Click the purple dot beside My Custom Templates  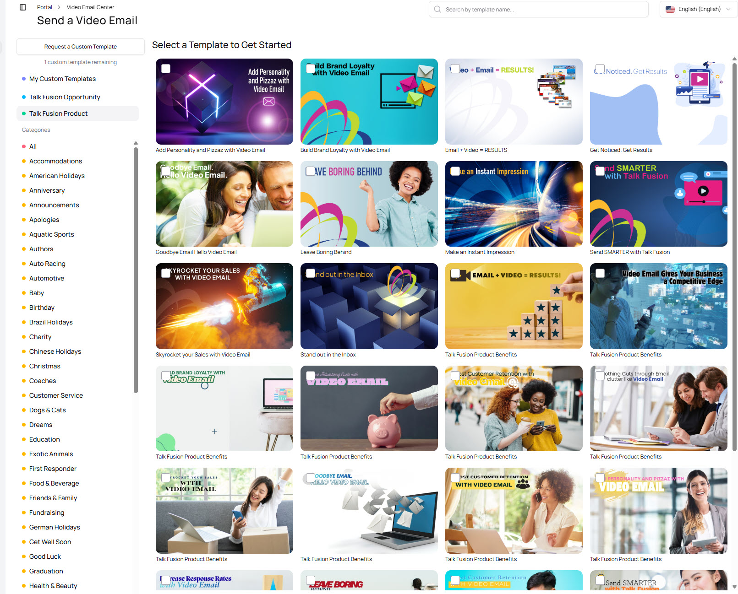click(24, 79)
